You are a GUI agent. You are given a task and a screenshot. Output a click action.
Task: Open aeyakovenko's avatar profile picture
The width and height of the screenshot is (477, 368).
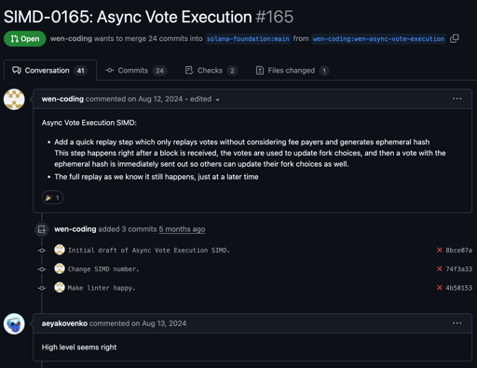click(14, 324)
